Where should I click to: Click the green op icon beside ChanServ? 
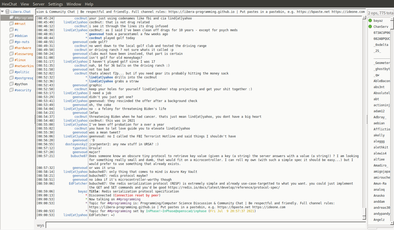[x=370, y=26]
